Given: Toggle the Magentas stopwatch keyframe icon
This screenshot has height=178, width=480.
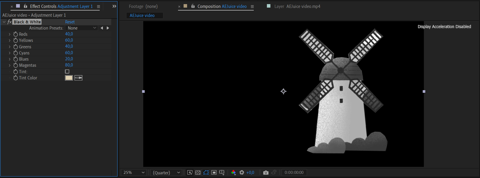Looking at the screenshot, I should pos(16,65).
